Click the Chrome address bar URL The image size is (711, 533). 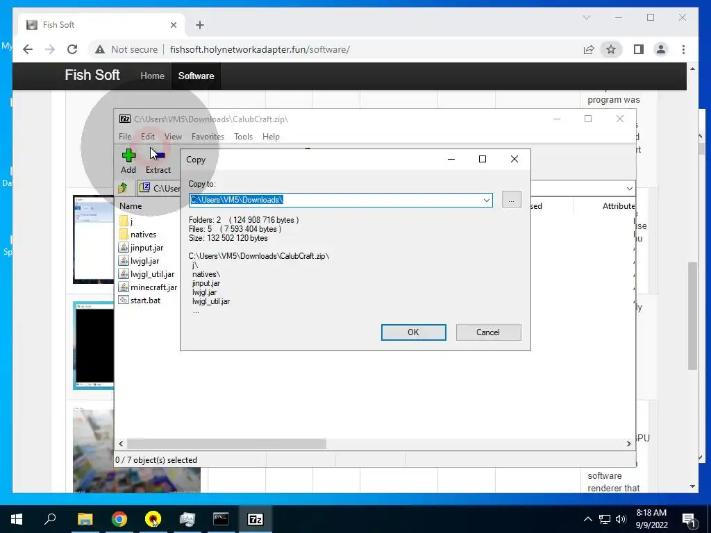pyautogui.click(x=260, y=49)
